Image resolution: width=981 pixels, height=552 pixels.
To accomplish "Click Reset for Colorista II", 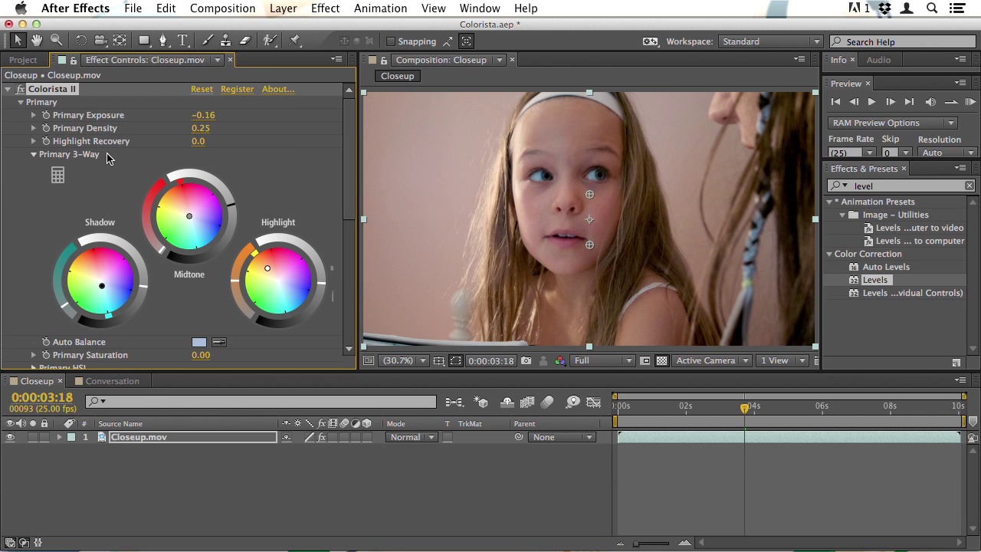I will point(202,89).
